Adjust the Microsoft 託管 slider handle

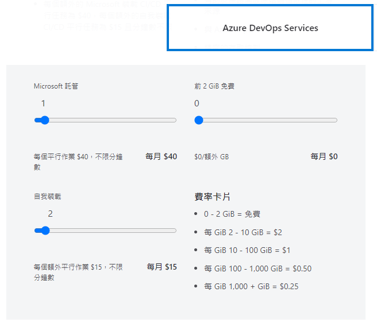click(x=45, y=120)
